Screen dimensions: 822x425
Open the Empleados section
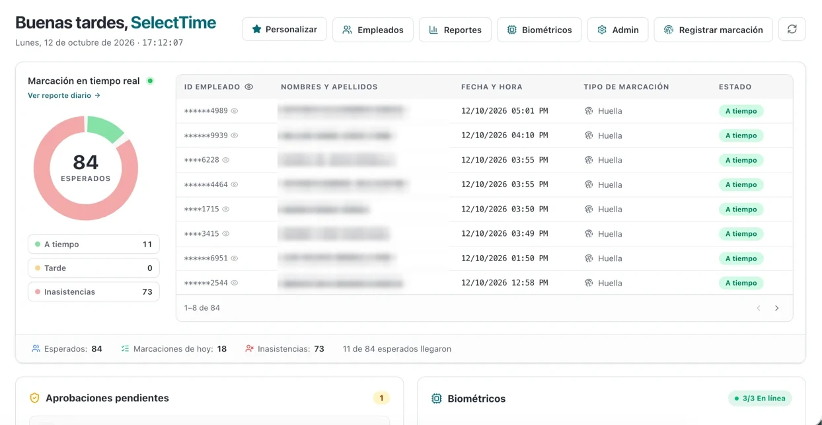tap(373, 30)
